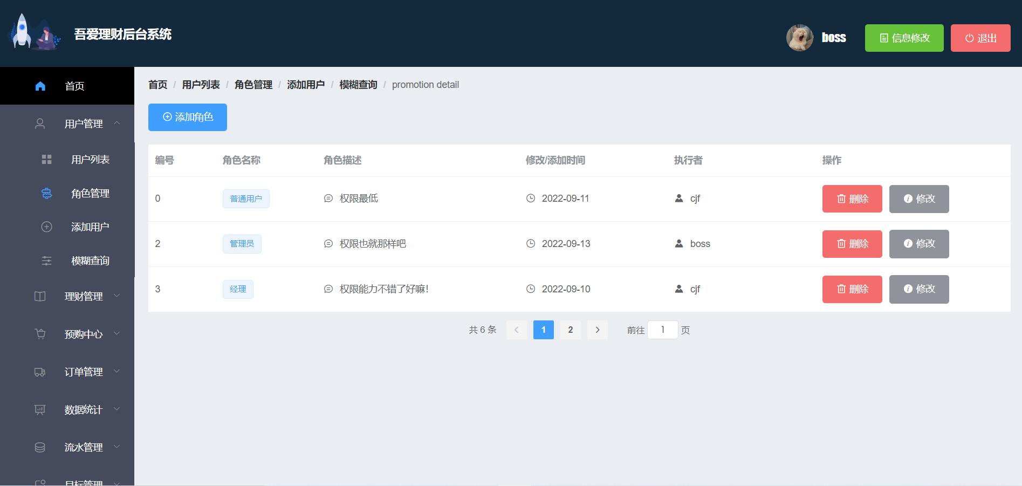Open 添加用户 sidebar item
Viewport: 1022px width, 486px height.
click(x=67, y=227)
